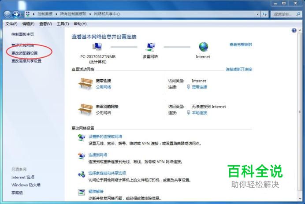Expand the arrow after 控制面板 breadcrumb

pyautogui.click(x=56, y=14)
